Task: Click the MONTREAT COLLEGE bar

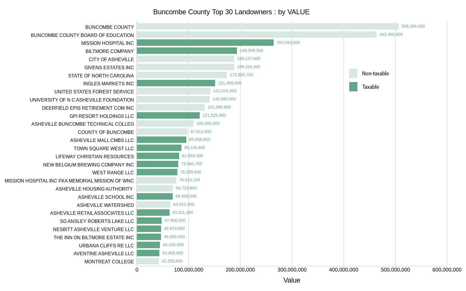Action: (148, 261)
